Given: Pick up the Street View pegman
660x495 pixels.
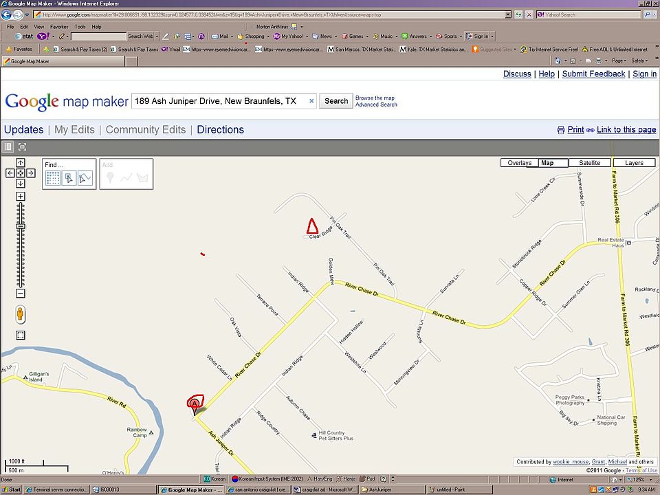Looking at the screenshot, I should coord(20,314).
